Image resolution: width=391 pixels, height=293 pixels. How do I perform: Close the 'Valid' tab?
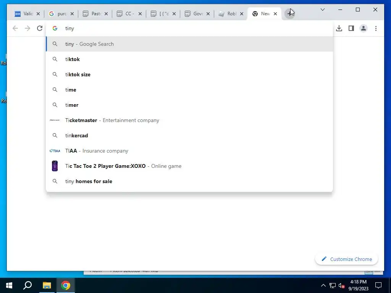(38, 14)
